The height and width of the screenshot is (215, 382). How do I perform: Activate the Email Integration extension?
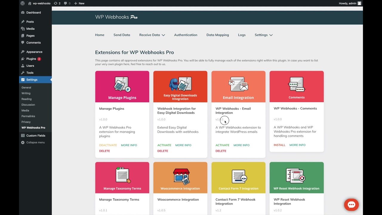click(222, 145)
